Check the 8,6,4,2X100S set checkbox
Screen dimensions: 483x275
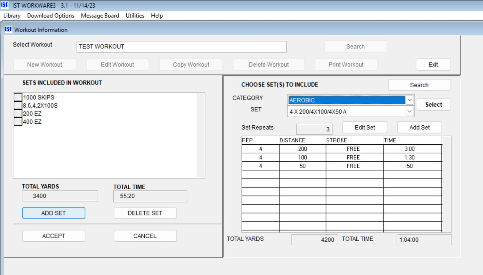click(18, 106)
